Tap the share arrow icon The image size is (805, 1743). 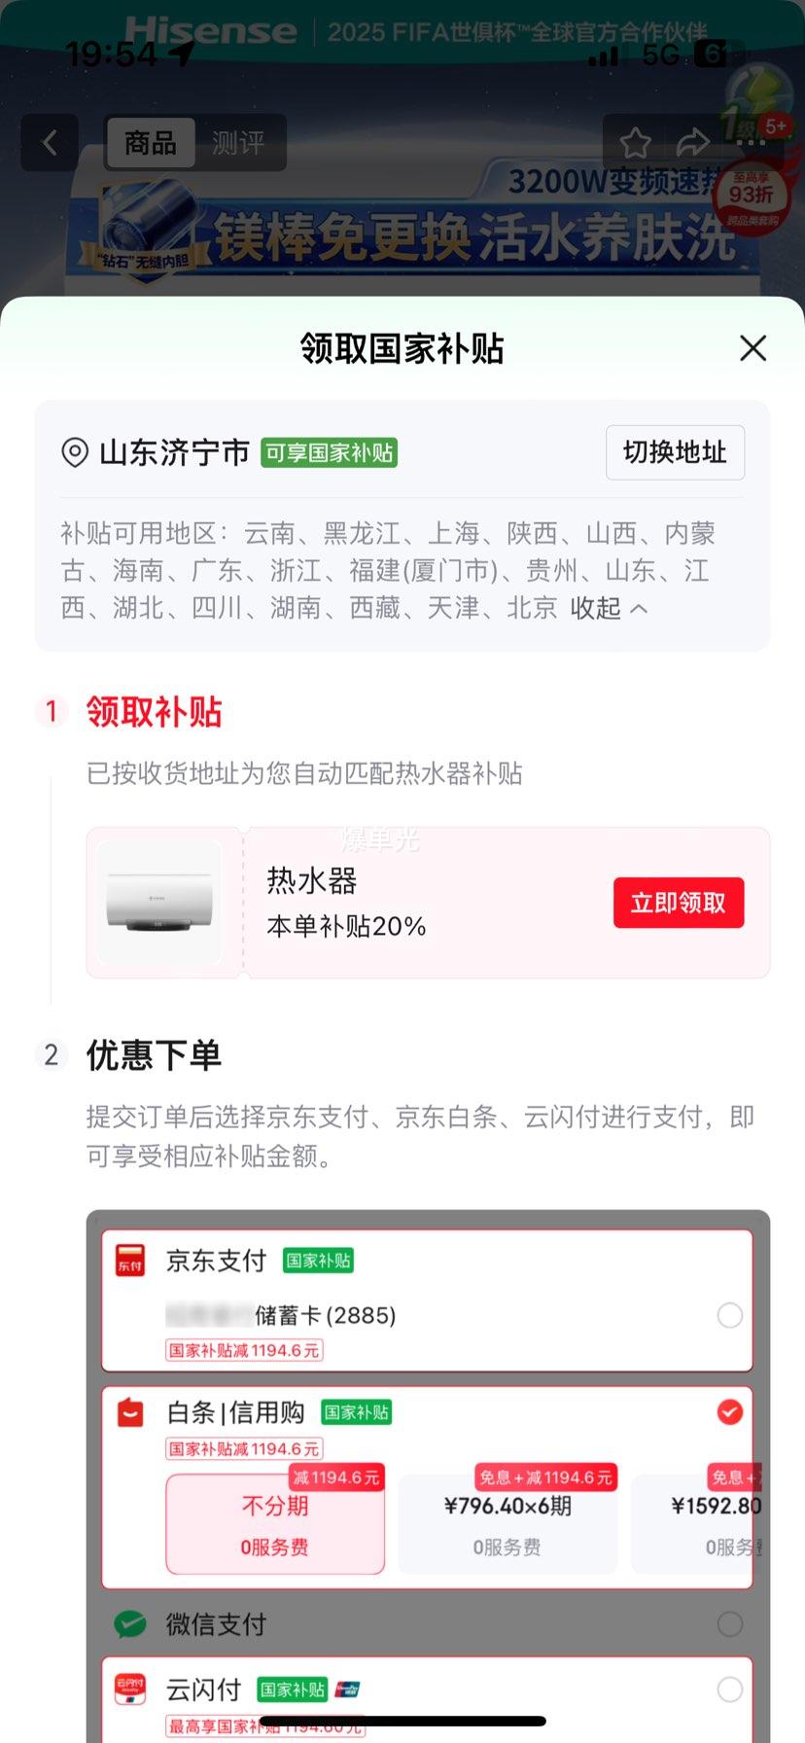[x=692, y=143]
